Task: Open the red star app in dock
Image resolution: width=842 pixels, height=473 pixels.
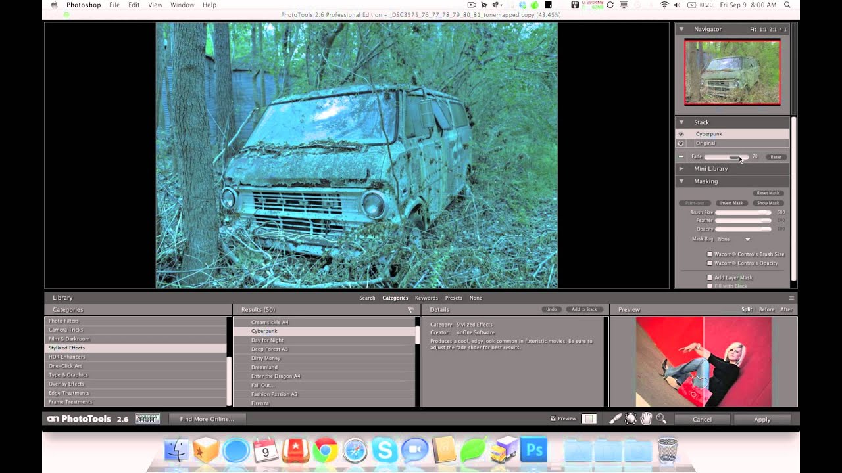Action: tap(295, 451)
